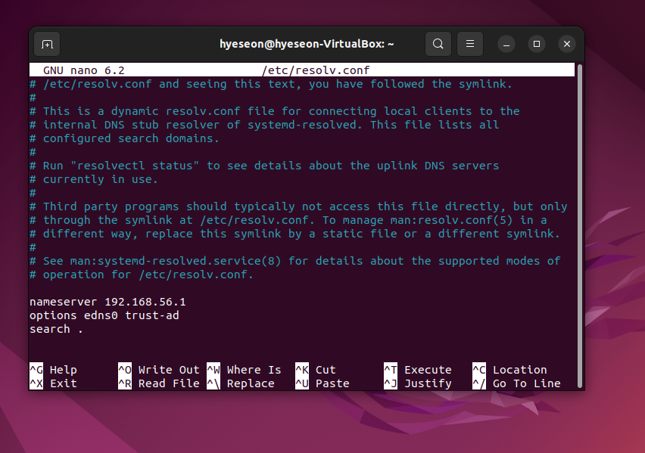Viewport: 645px width, 453px height.
Task: Click the 'currently in use.' comment line
Action: tap(94, 179)
